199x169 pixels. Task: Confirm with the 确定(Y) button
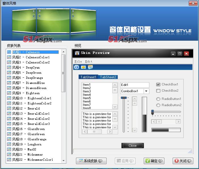(x=154, y=161)
